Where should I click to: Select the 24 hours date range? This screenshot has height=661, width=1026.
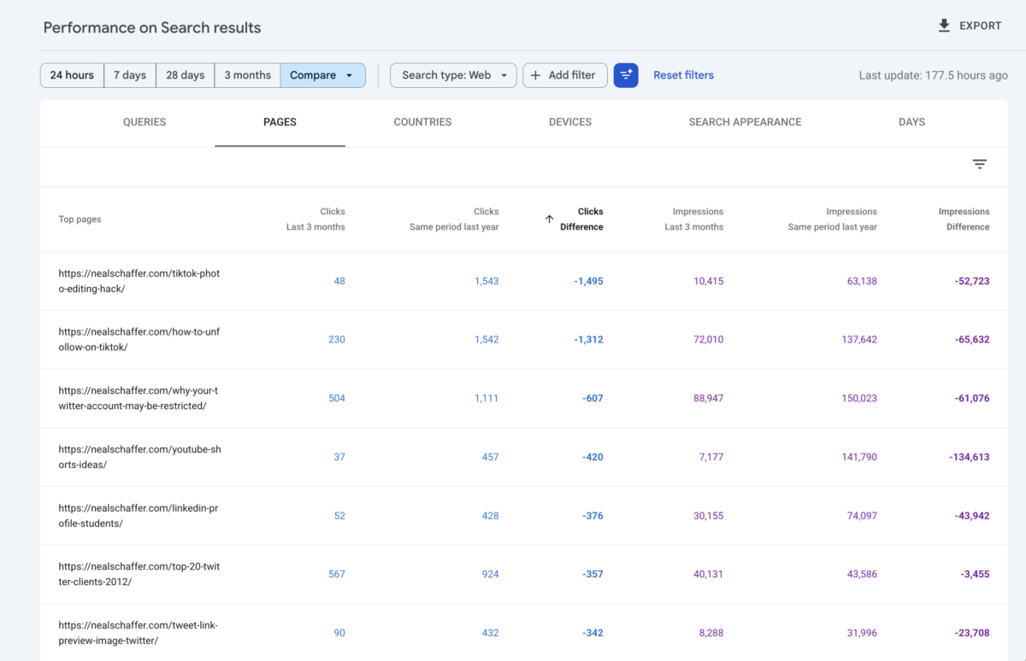click(72, 75)
